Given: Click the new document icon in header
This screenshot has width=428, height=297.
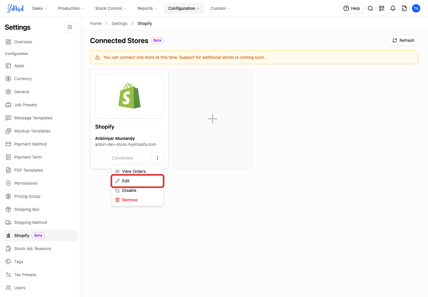Looking at the screenshot, I should tap(404, 8).
